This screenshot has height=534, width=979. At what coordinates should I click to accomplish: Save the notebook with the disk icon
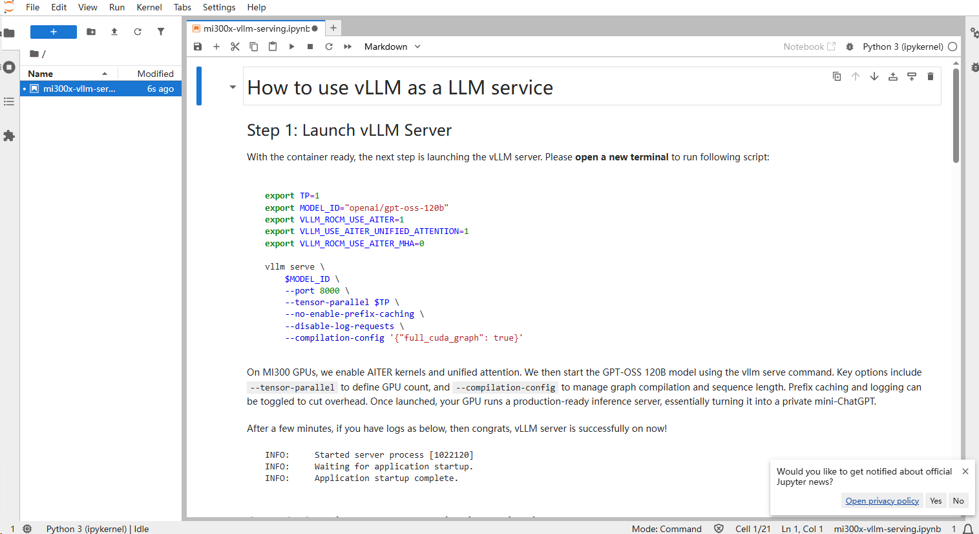pyautogui.click(x=198, y=47)
